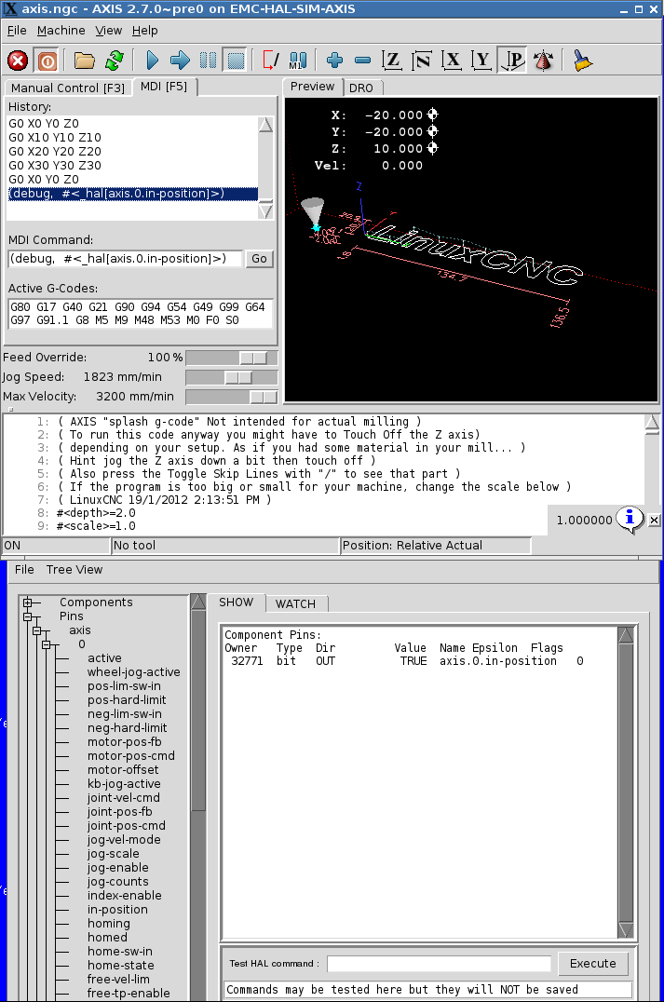This screenshot has width=664, height=1002.
Task: Switch to the WATCH tab
Action: pos(295,603)
